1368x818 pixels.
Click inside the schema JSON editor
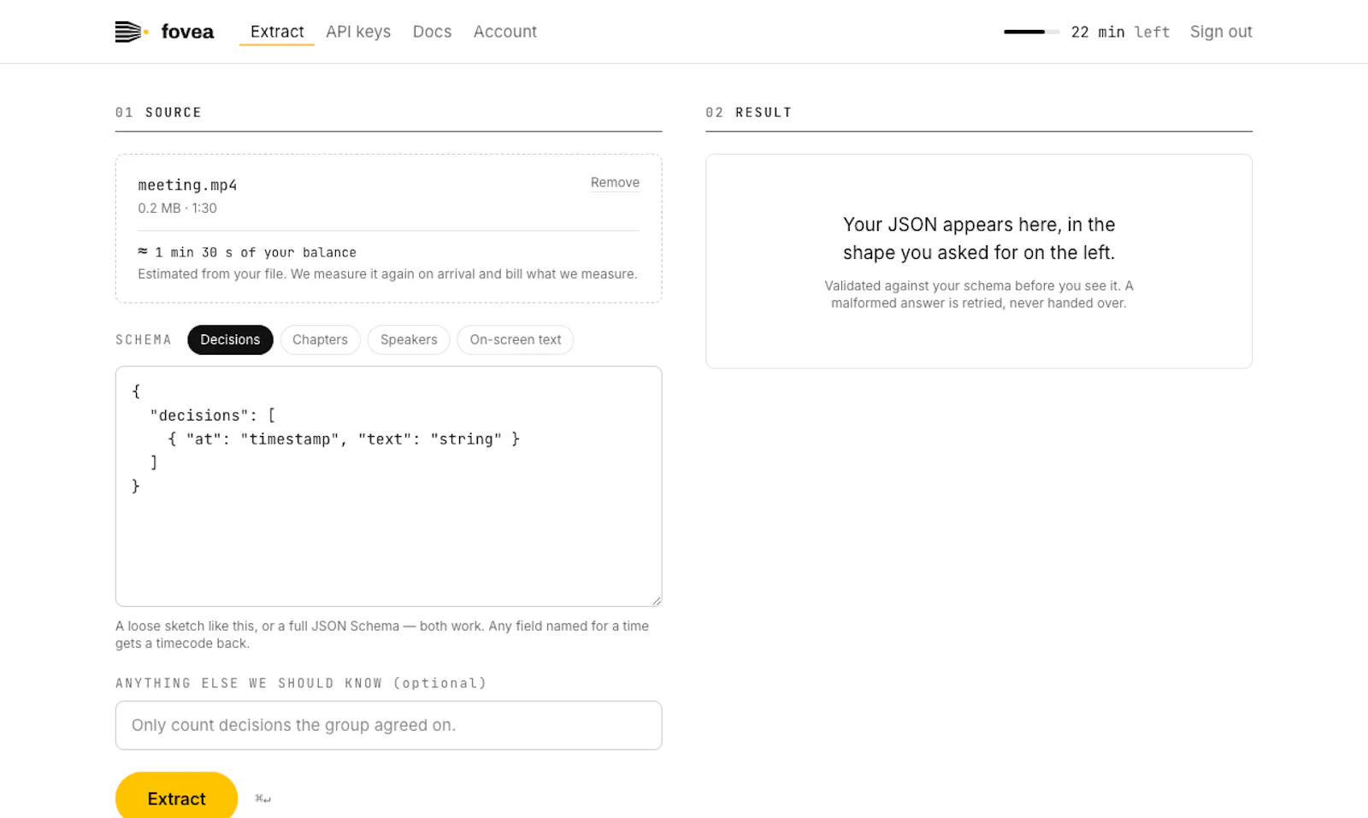coord(388,486)
